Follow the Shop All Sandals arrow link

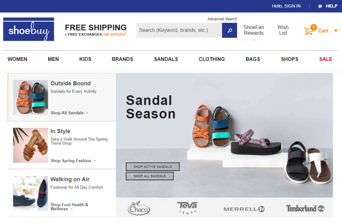pyautogui.click(x=69, y=113)
